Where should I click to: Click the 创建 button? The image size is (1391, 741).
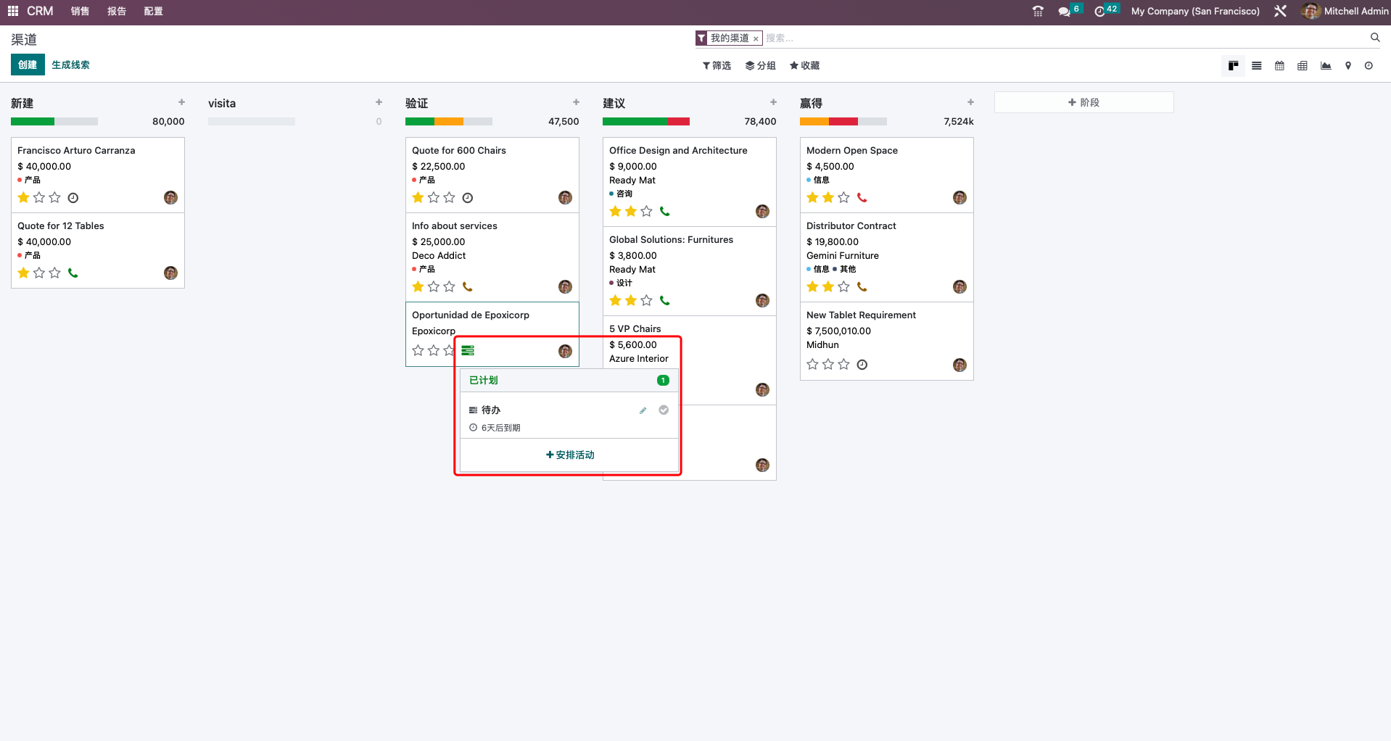[27, 65]
